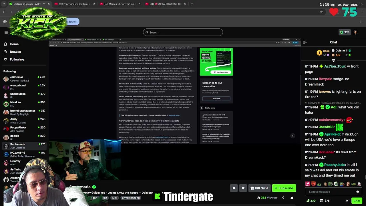This screenshot has height=206, width=366.
Task: Select the Tinder Gate emote in chat bar
Action: 307,184
